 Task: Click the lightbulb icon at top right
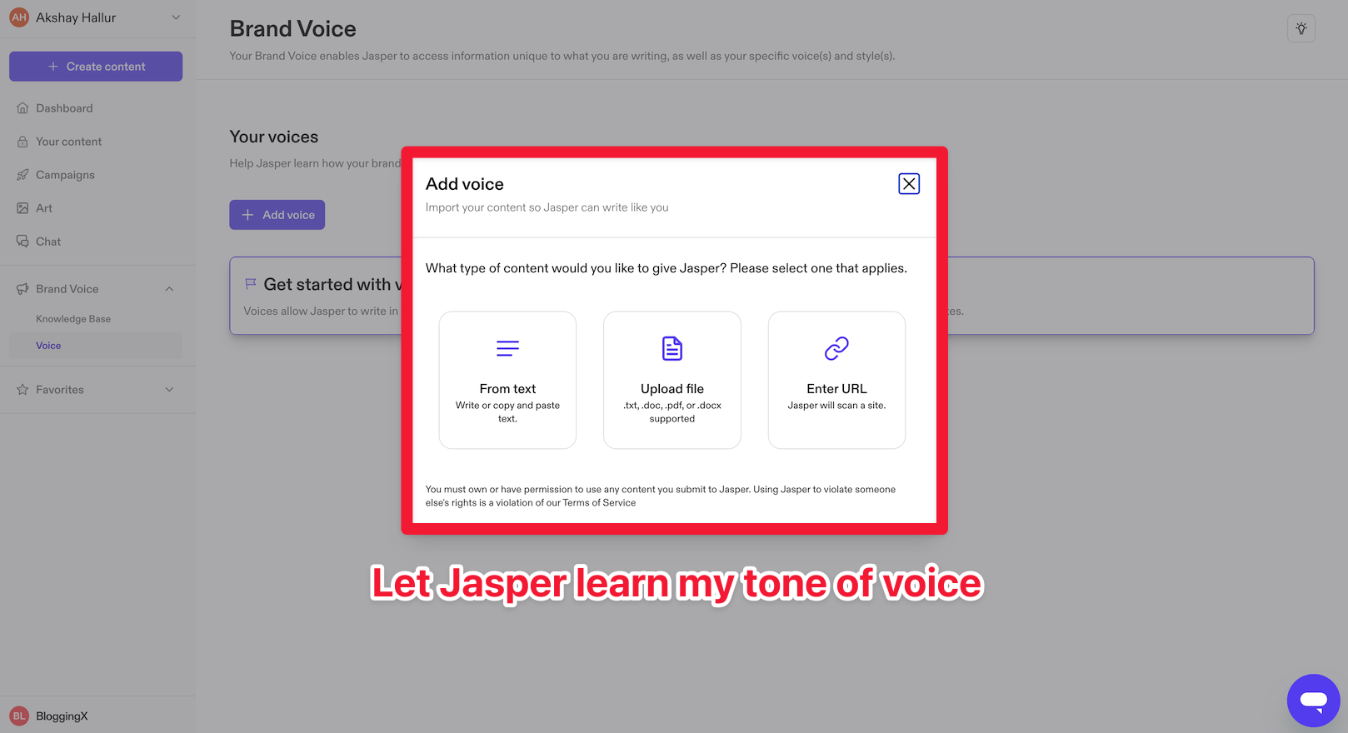pyautogui.click(x=1301, y=28)
